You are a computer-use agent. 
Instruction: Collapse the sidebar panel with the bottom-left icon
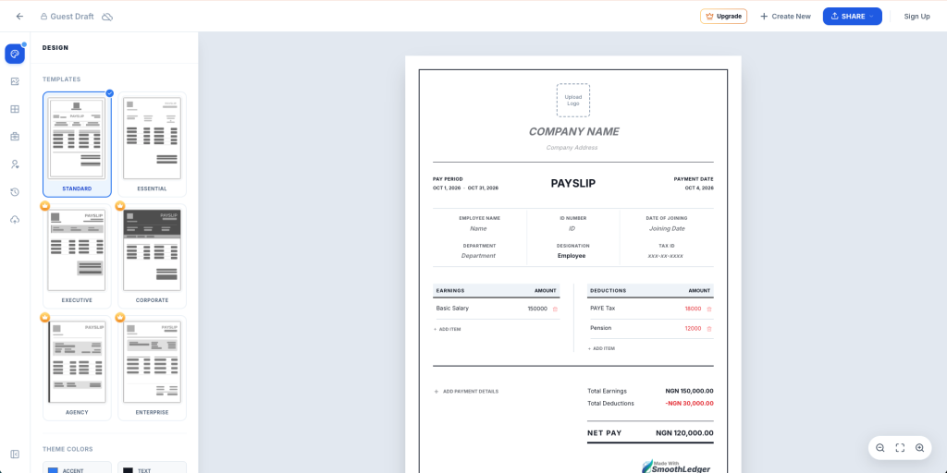(x=15, y=455)
